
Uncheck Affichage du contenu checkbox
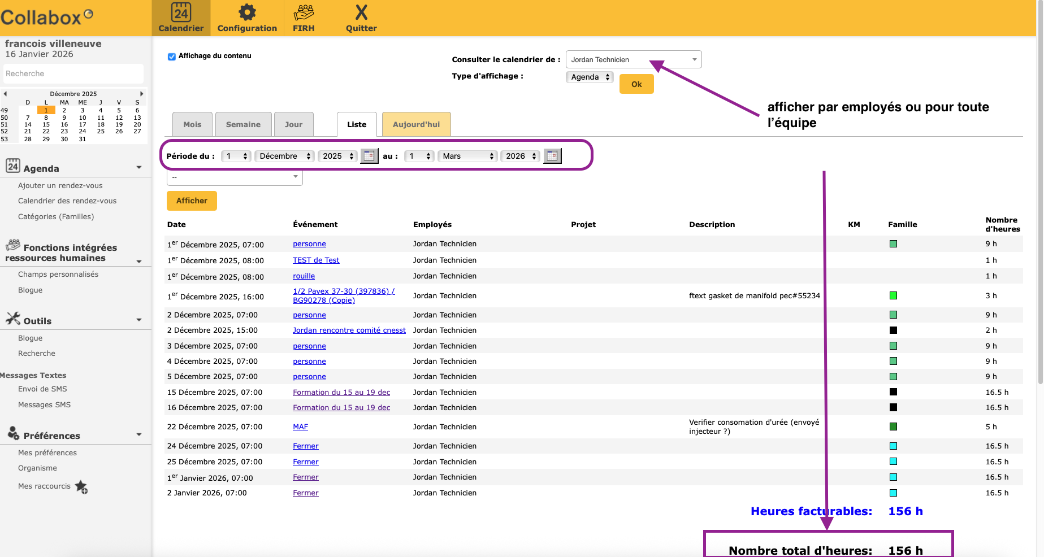pos(172,56)
